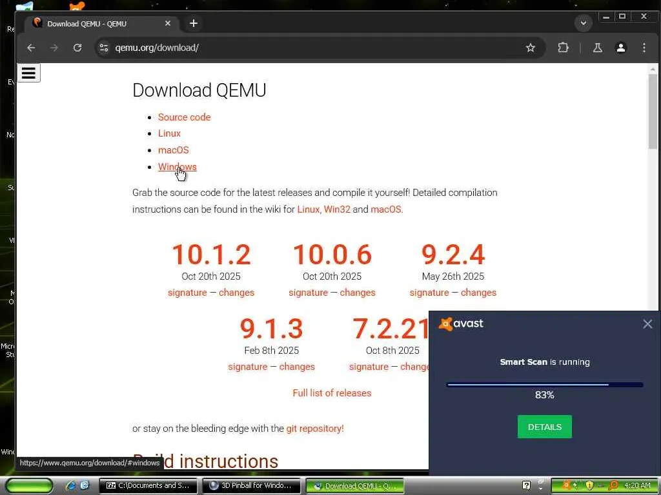Click the Avast tray icon
Screen dimensions: 661x495
pyautogui.click(x=567, y=485)
